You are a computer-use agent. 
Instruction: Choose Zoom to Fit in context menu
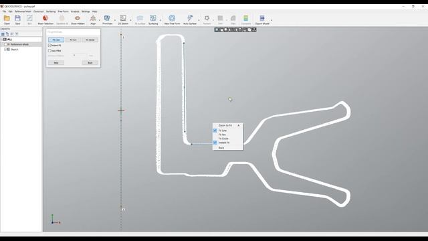[x=228, y=125]
